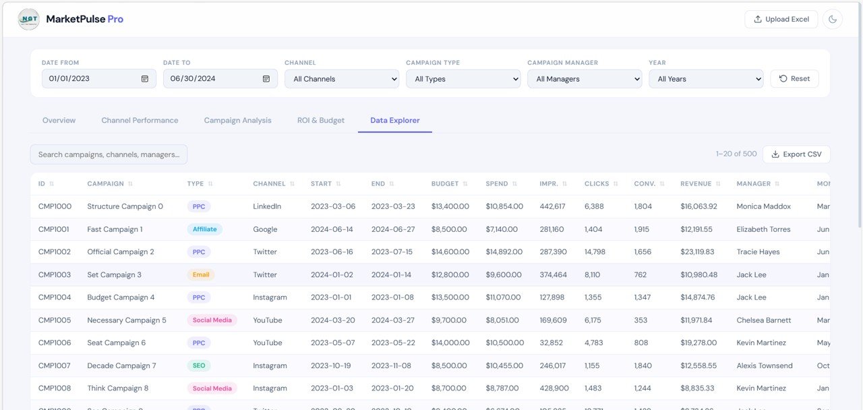Open the Date From calendar picker icon

pyautogui.click(x=145, y=78)
